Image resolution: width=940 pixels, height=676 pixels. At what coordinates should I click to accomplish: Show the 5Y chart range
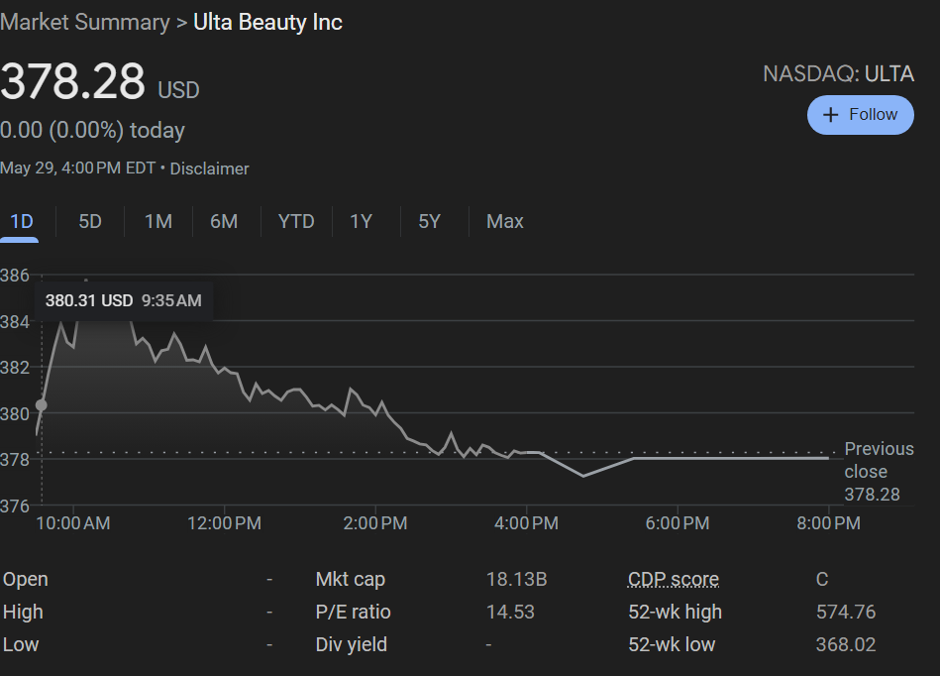[x=429, y=221]
